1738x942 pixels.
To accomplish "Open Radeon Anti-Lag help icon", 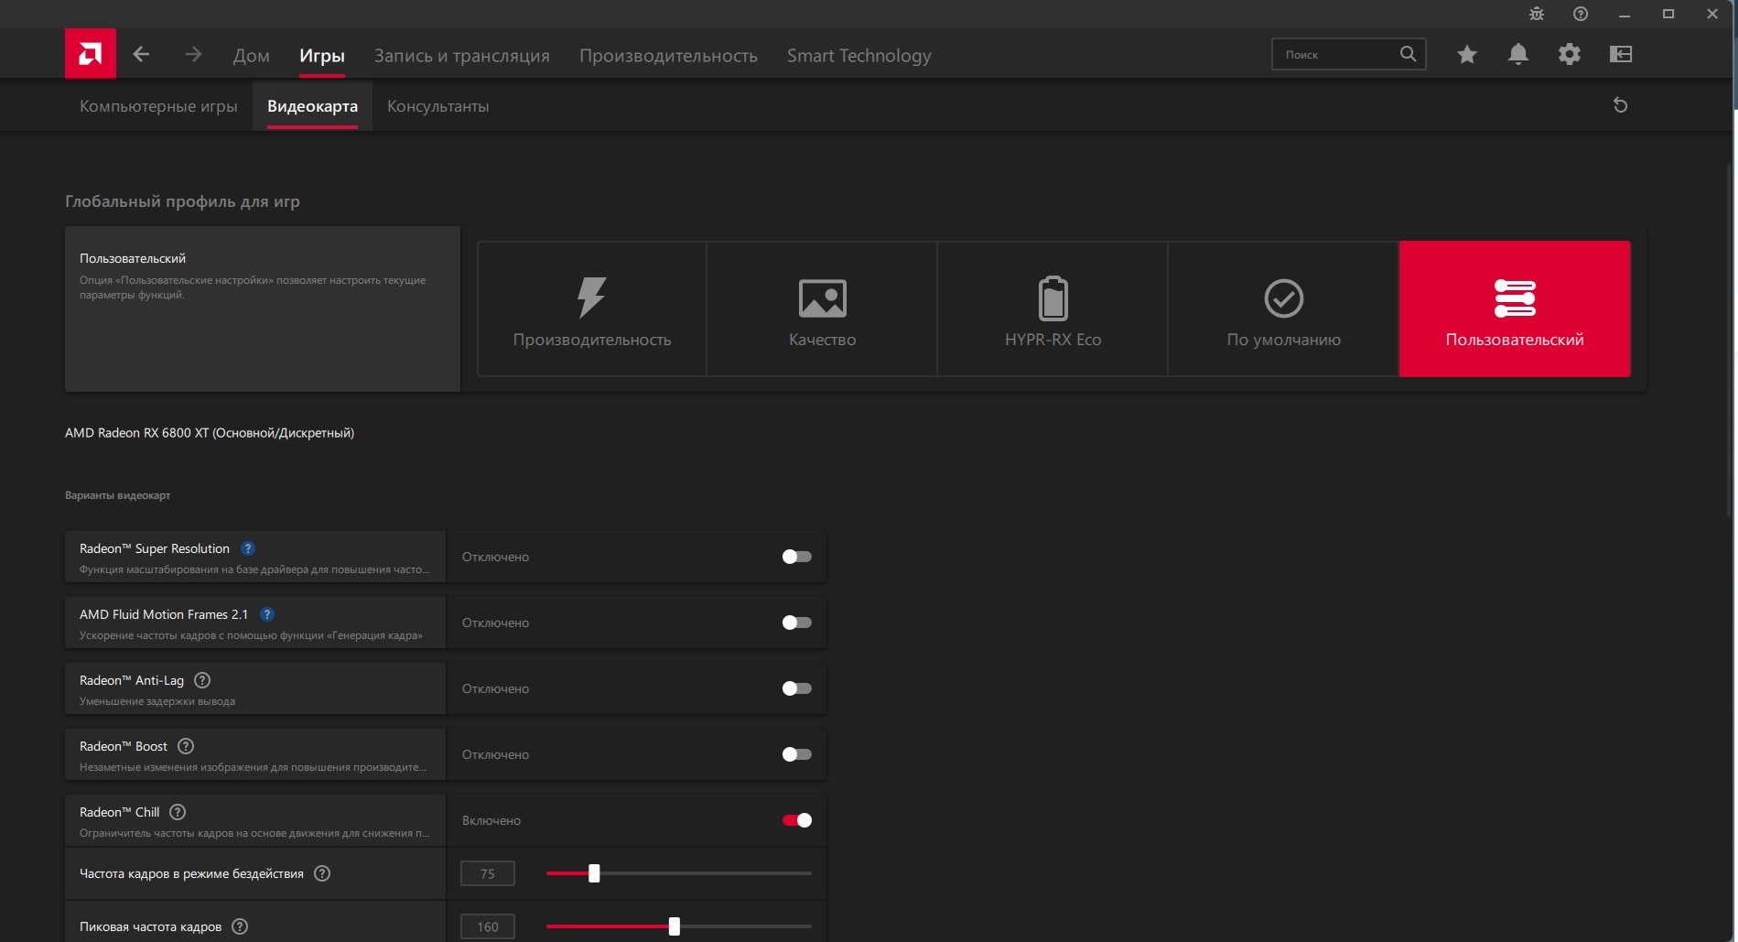I will pyautogui.click(x=203, y=680).
